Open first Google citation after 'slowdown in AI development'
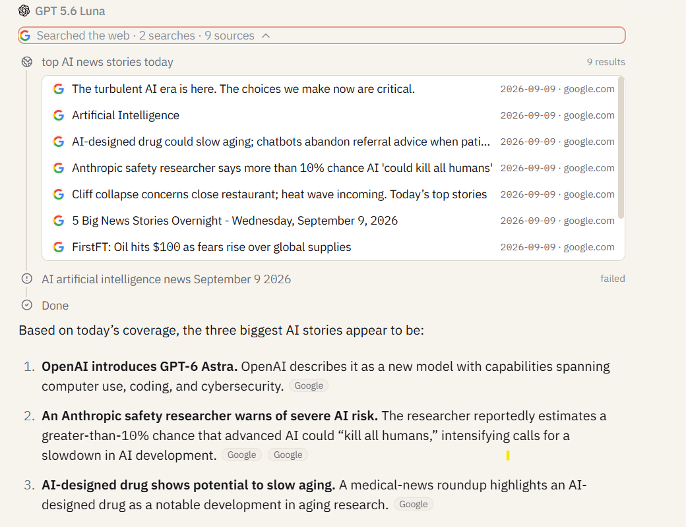Screen dimensions: 686x527 241,455
